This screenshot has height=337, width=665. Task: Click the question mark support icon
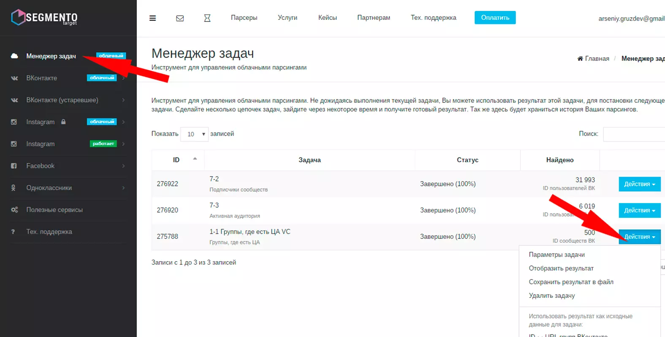(x=13, y=232)
